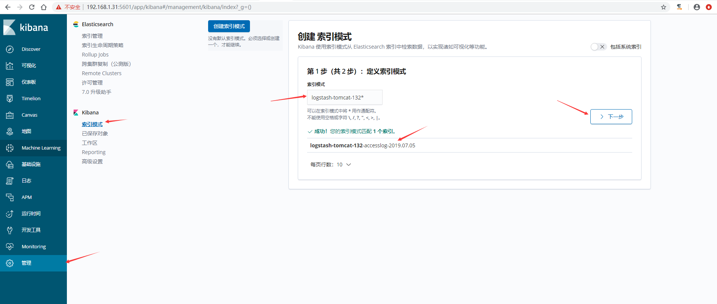
Task: Bookmark this page with star icon
Action: point(664,7)
